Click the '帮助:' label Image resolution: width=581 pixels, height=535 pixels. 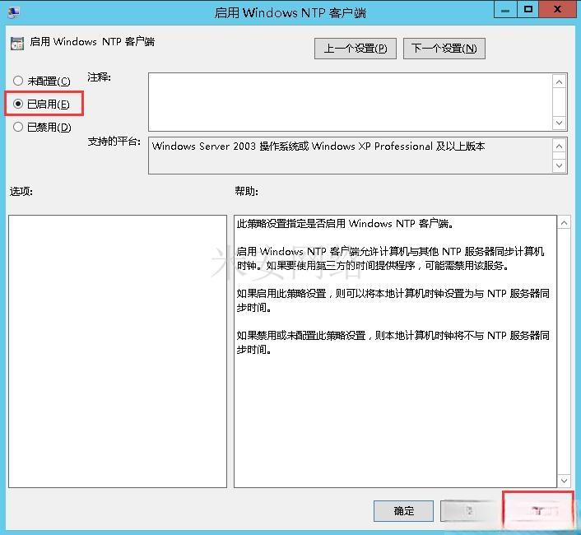coord(246,191)
